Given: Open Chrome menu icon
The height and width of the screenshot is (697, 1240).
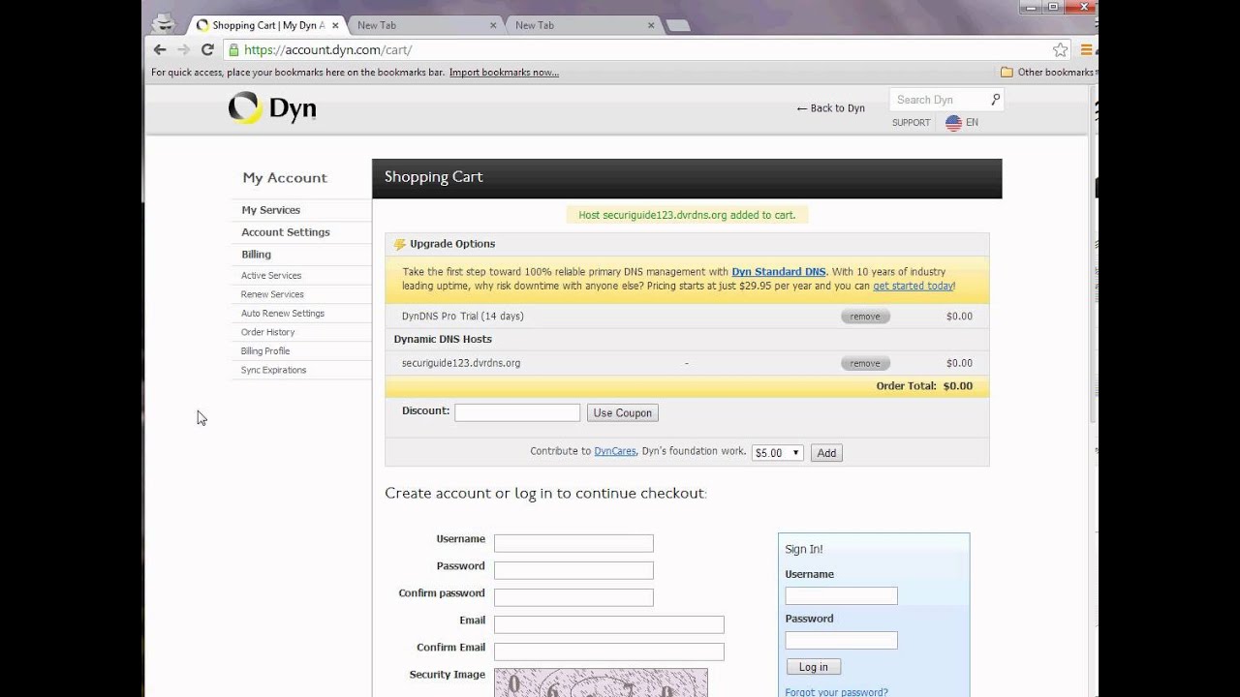Looking at the screenshot, I should click(x=1086, y=49).
